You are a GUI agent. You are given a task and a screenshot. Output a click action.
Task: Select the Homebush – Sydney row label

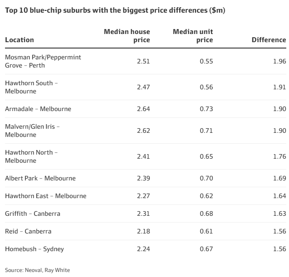point(34,249)
